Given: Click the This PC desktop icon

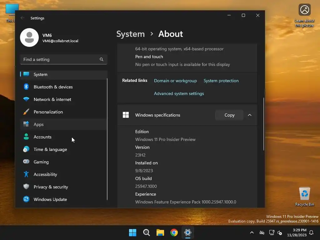Looking at the screenshot, I should [x=10, y=13].
